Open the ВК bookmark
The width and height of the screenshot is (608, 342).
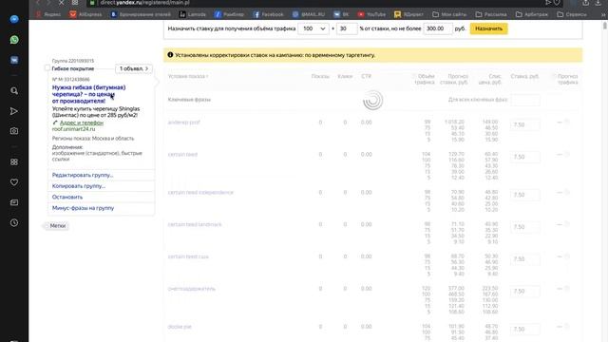341,14
